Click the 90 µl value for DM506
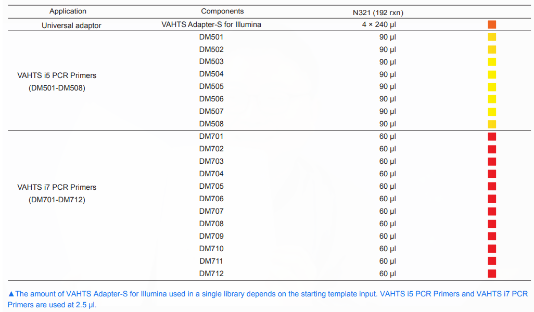The width and height of the screenshot is (534, 312). [x=387, y=99]
